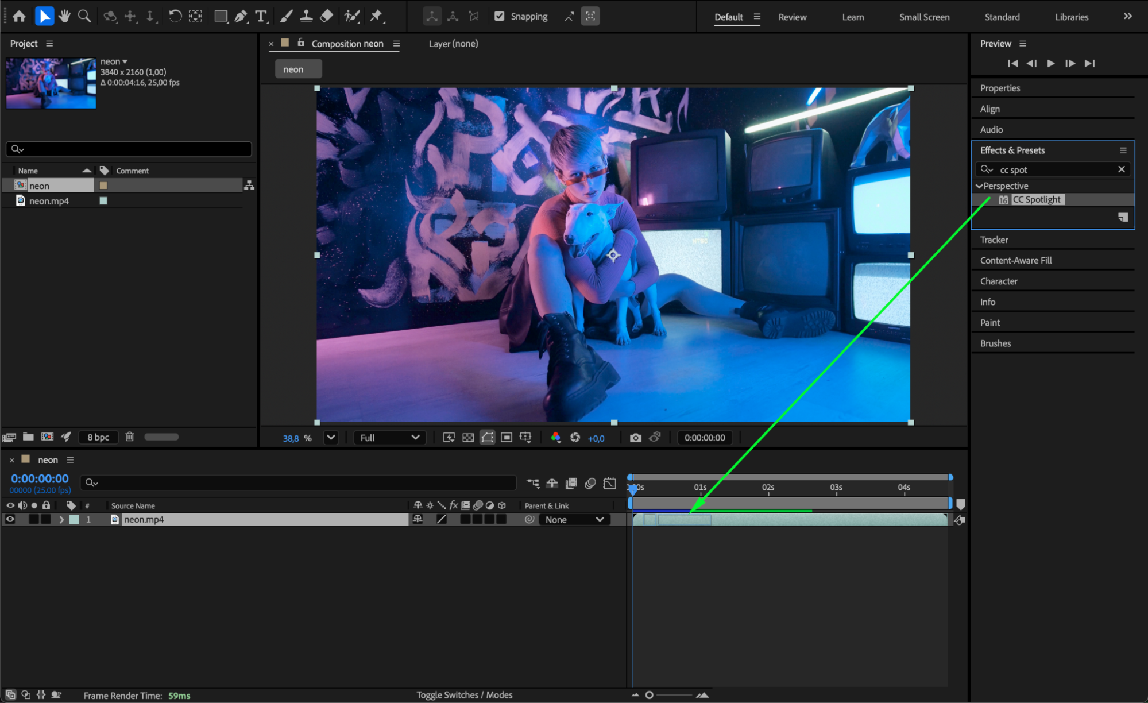Open the Parent None dropdown
1148x703 pixels.
[x=574, y=519]
